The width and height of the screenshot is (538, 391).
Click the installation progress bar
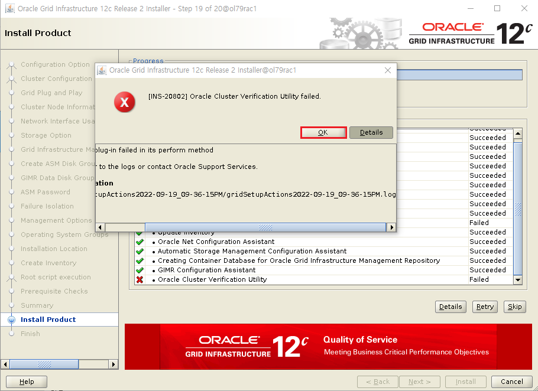click(459, 75)
